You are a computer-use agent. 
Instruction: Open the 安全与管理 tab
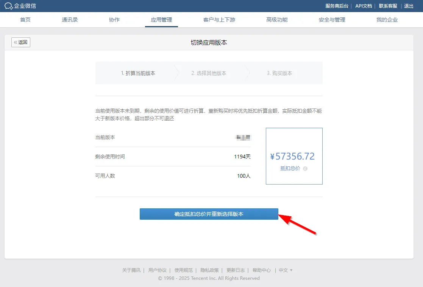(x=332, y=20)
